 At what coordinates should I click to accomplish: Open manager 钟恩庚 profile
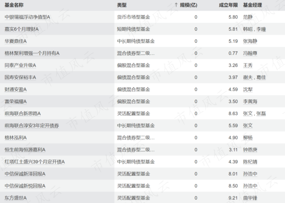(250, 150)
